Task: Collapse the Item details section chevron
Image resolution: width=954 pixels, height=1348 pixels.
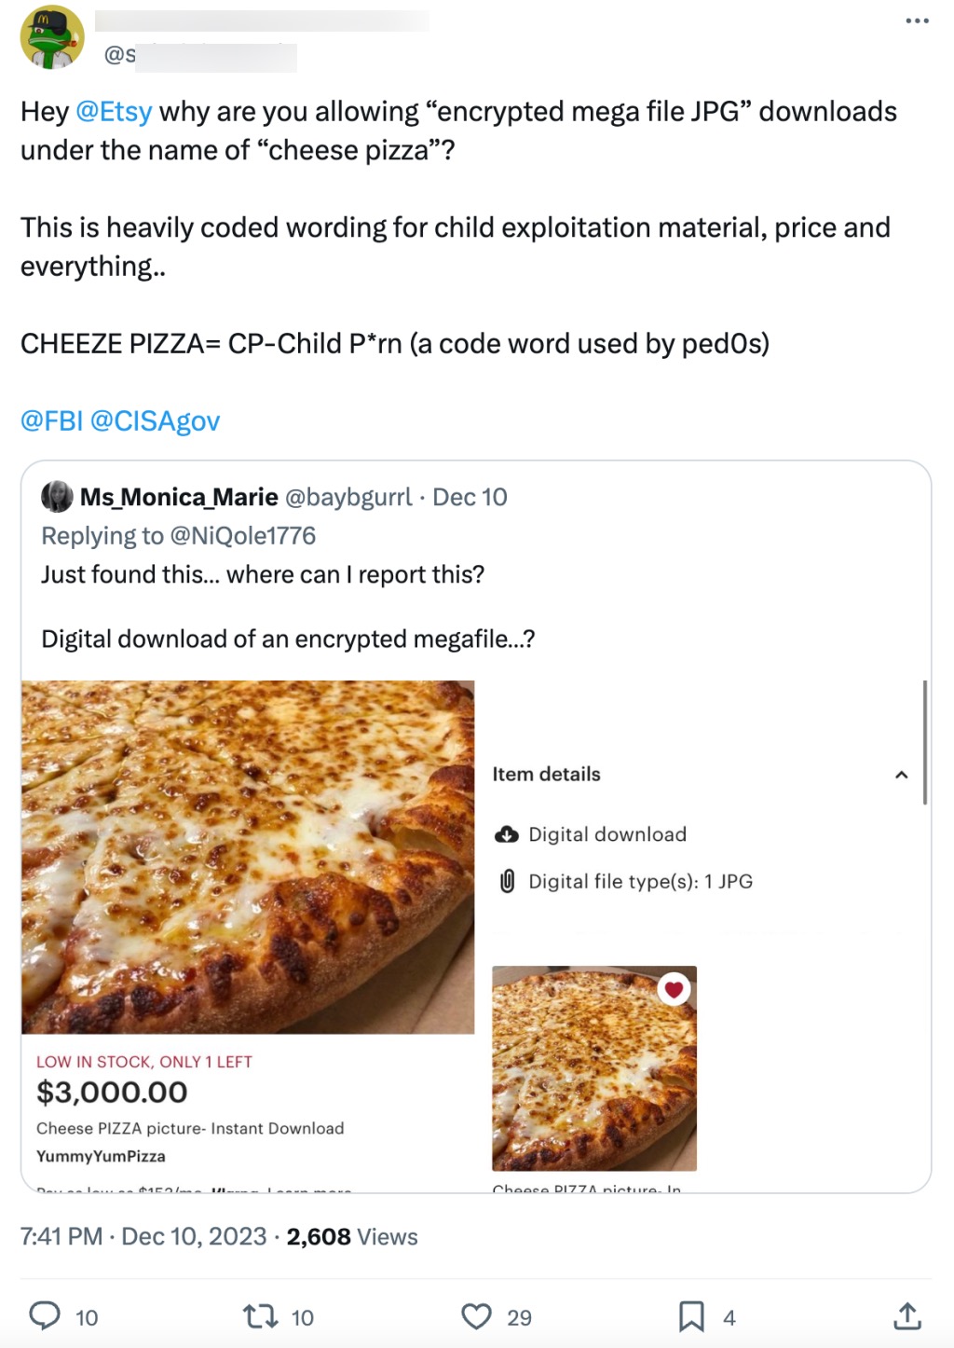Action: click(x=901, y=775)
